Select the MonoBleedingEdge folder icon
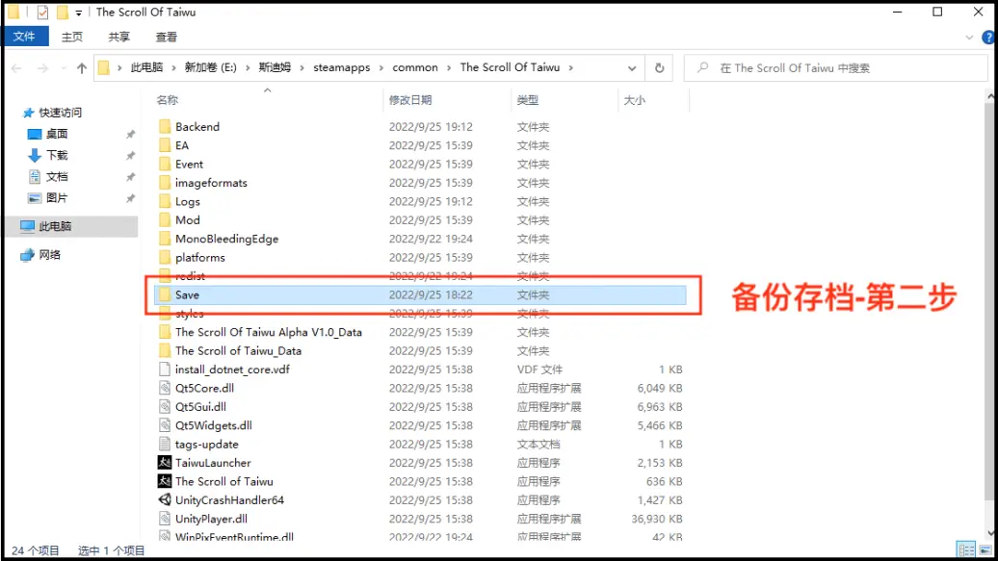Screen dimensions: 998x561 [x=165, y=239]
